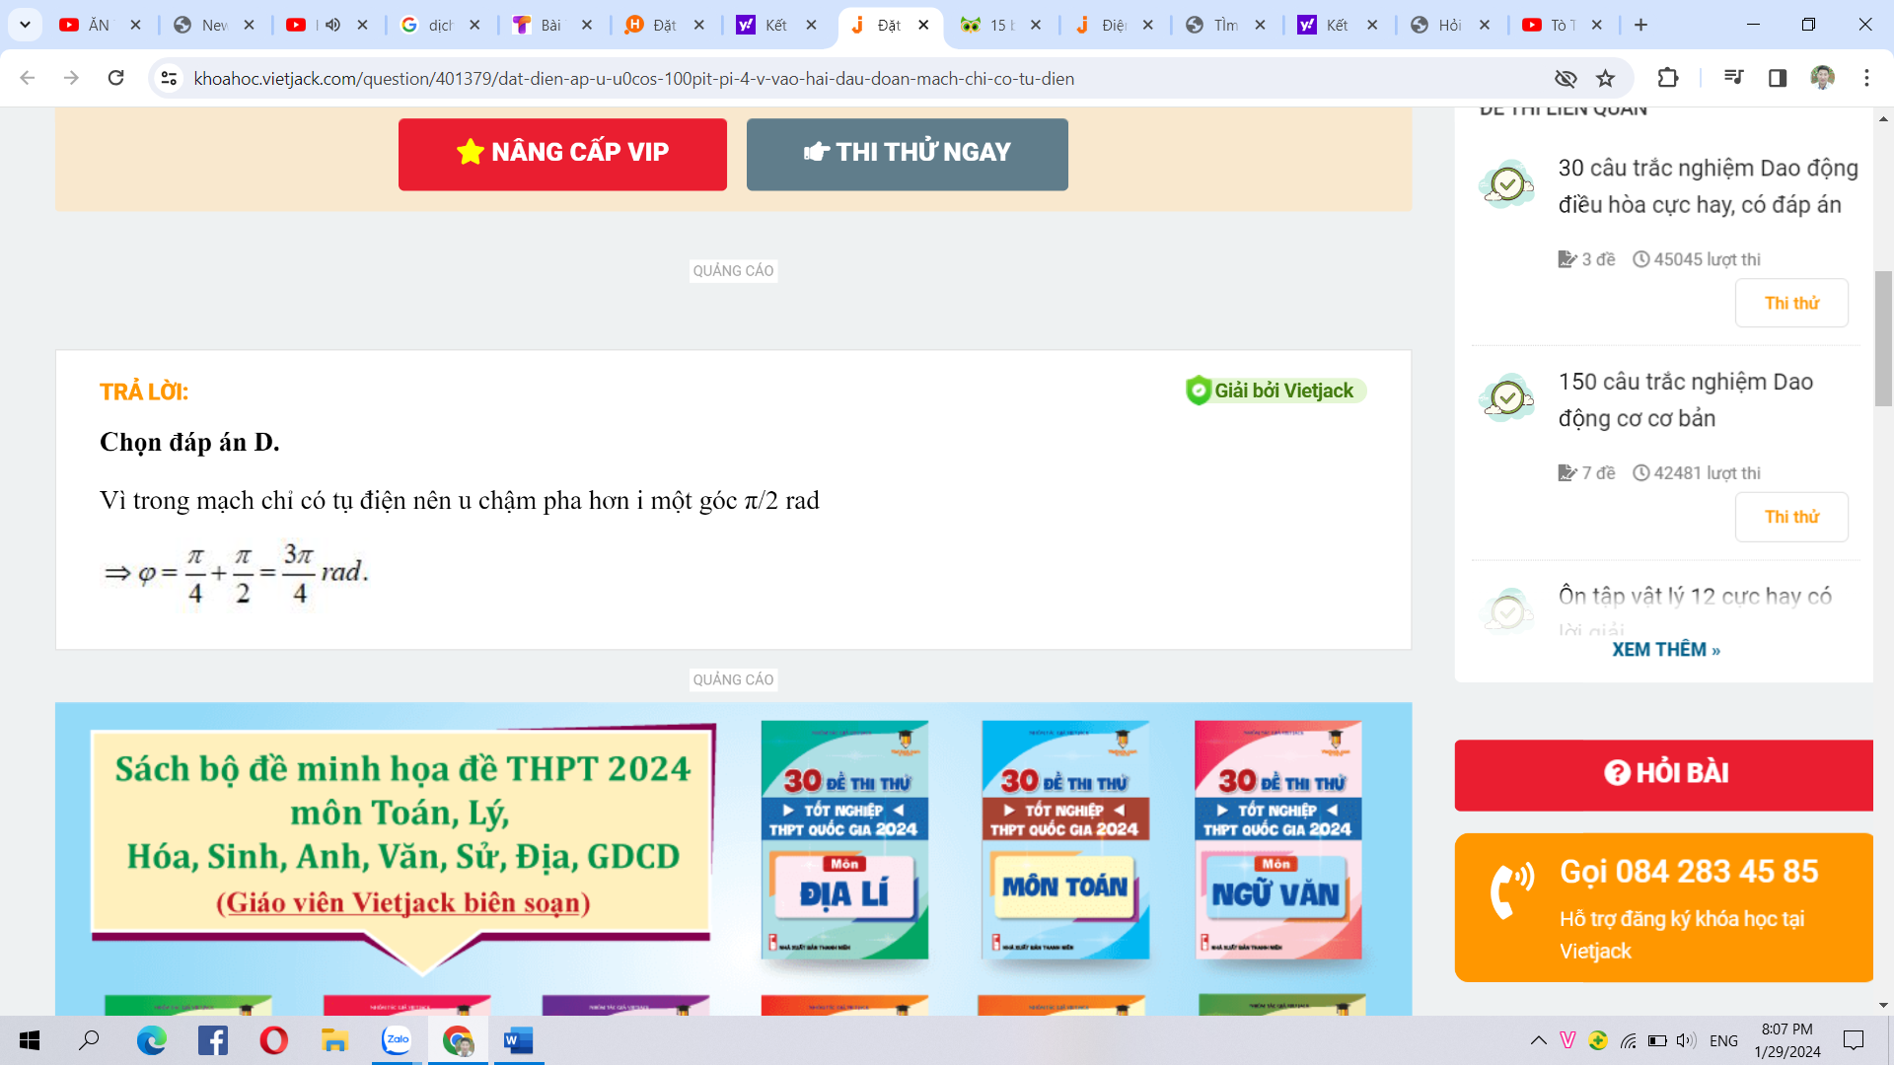Viewport: 1894px width, 1065px height.
Task: Open the media control icon in toolbar
Action: (1733, 78)
